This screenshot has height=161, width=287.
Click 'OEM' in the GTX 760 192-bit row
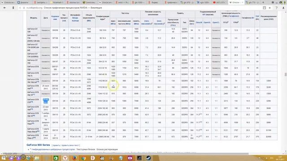pyautogui.click(x=269, y=80)
